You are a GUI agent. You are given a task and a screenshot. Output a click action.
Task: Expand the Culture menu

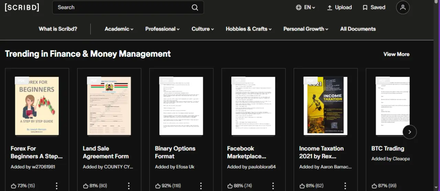(203, 29)
